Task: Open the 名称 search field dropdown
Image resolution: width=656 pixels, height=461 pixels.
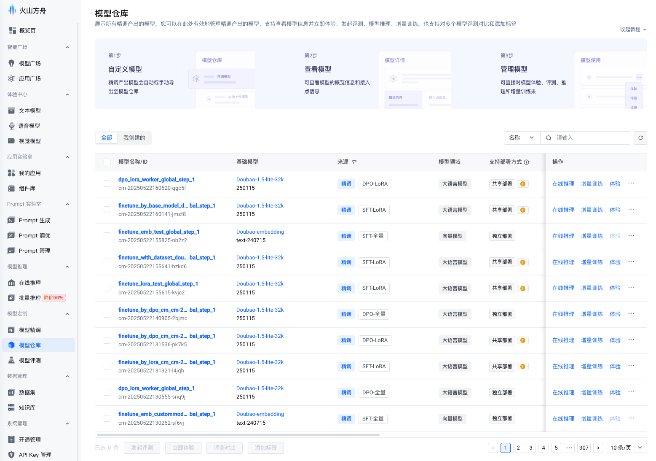Action: (x=522, y=138)
